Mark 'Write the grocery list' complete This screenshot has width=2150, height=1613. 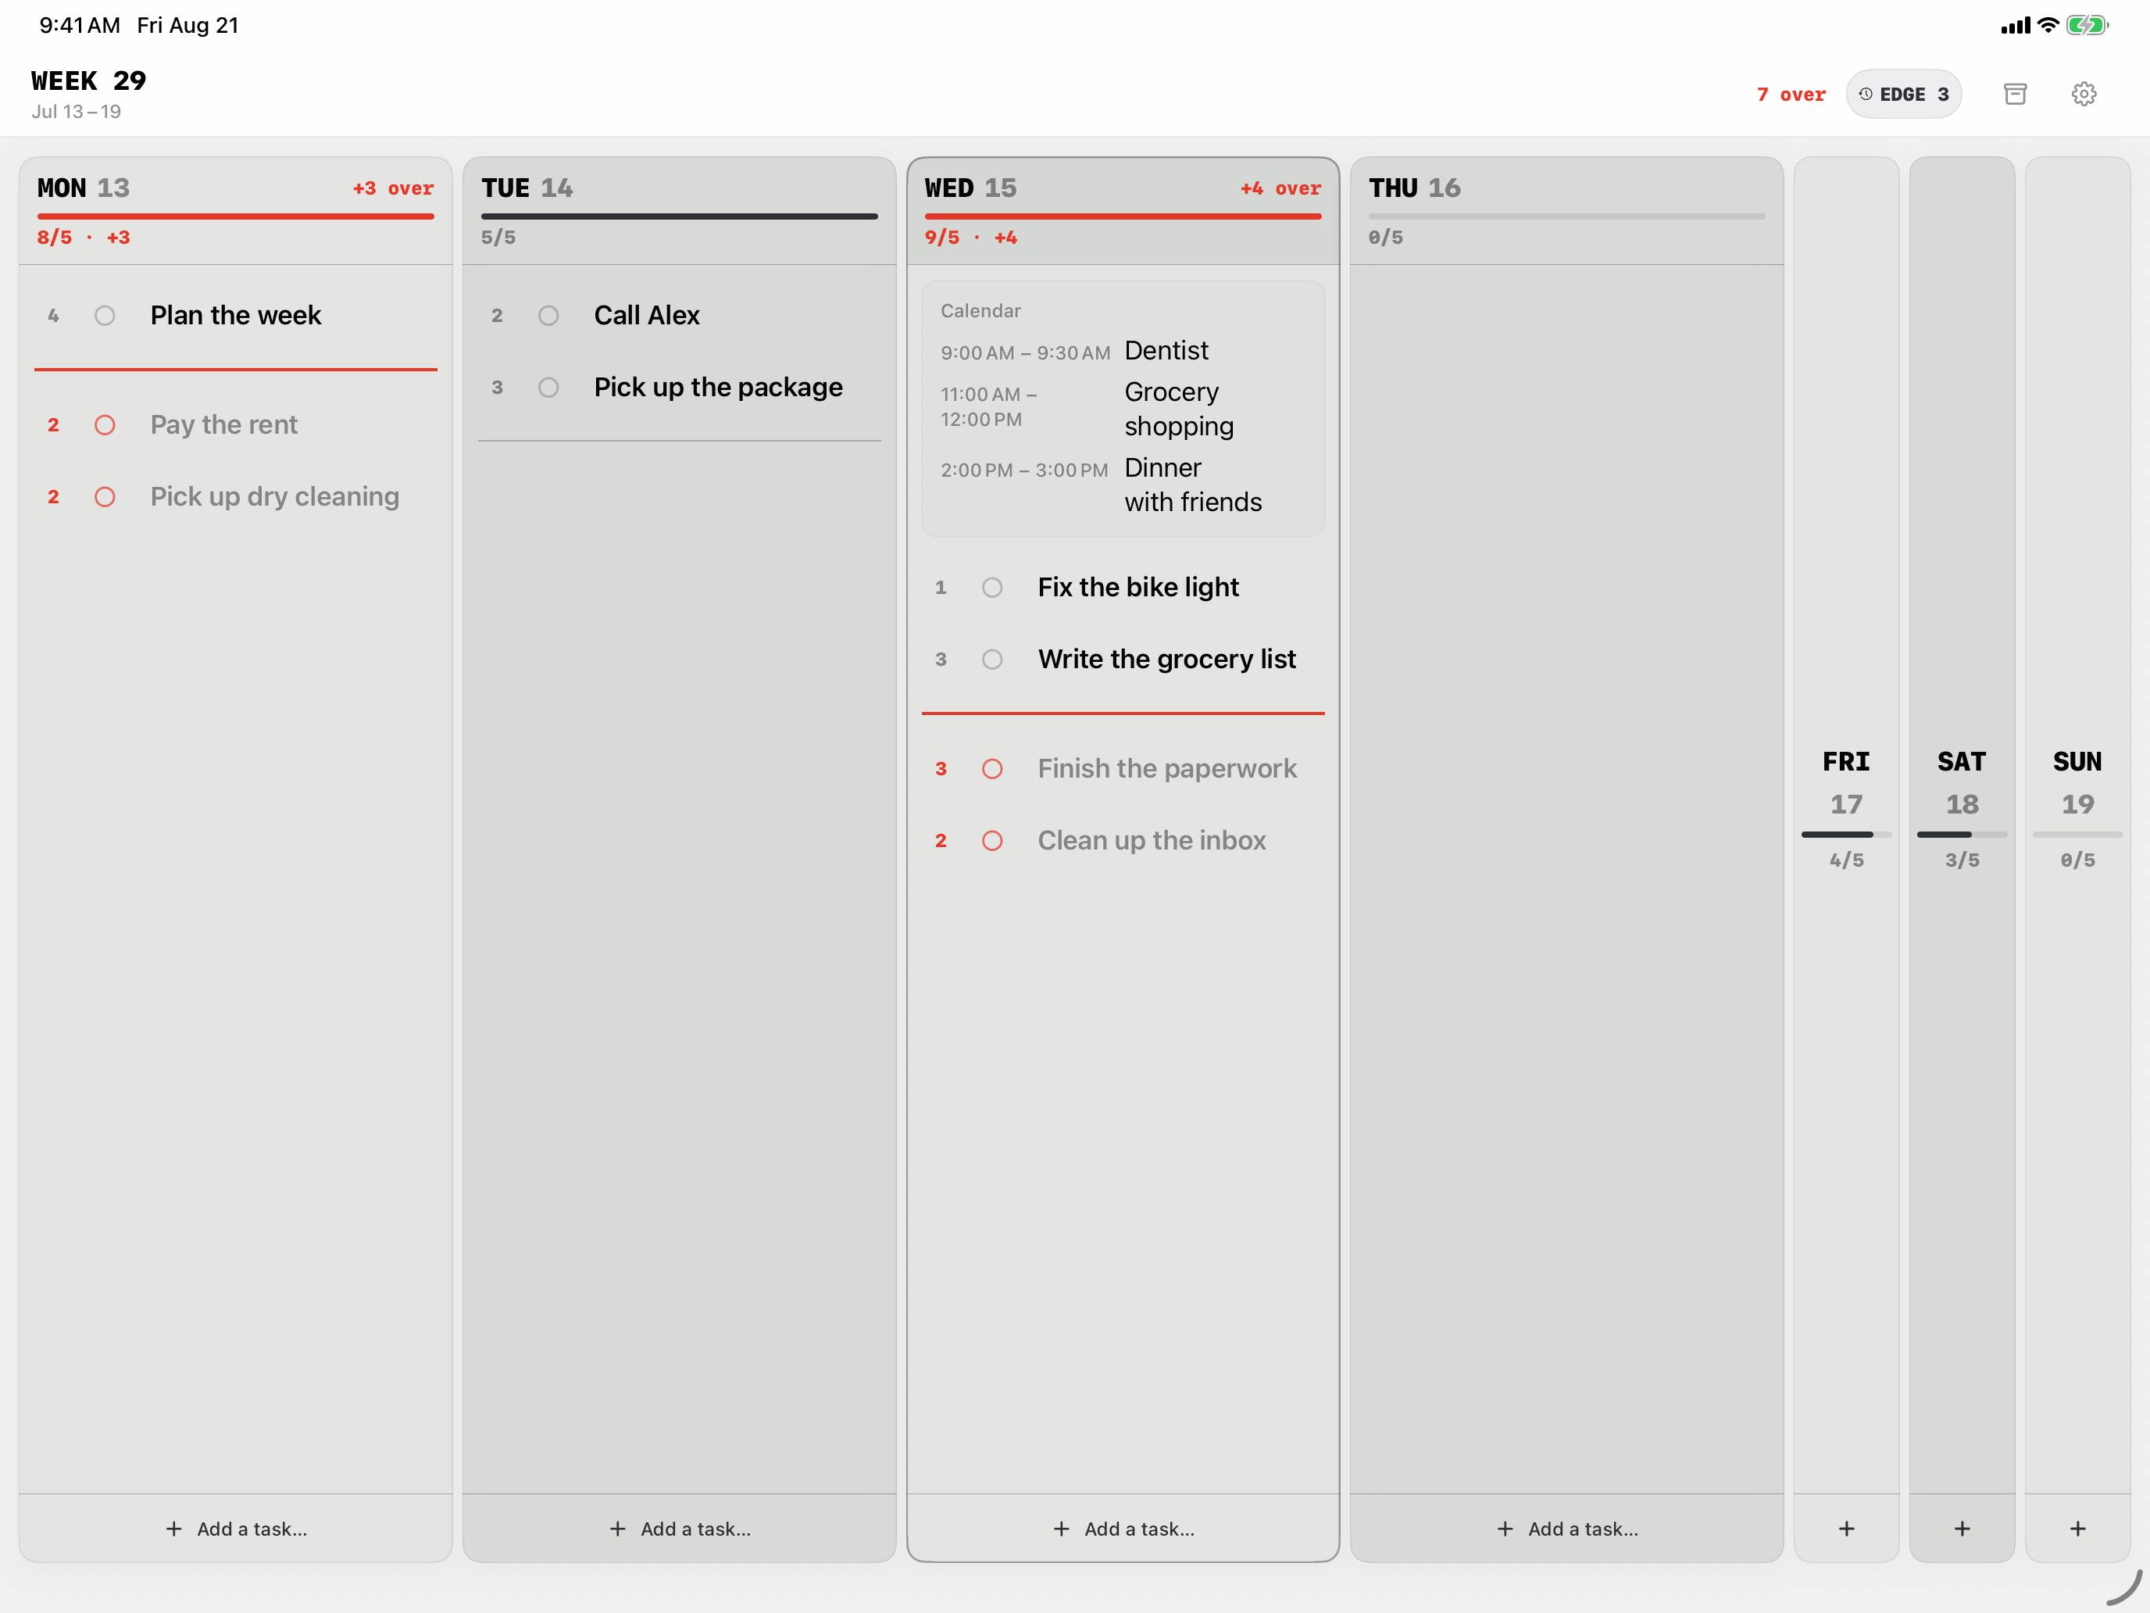tap(992, 660)
